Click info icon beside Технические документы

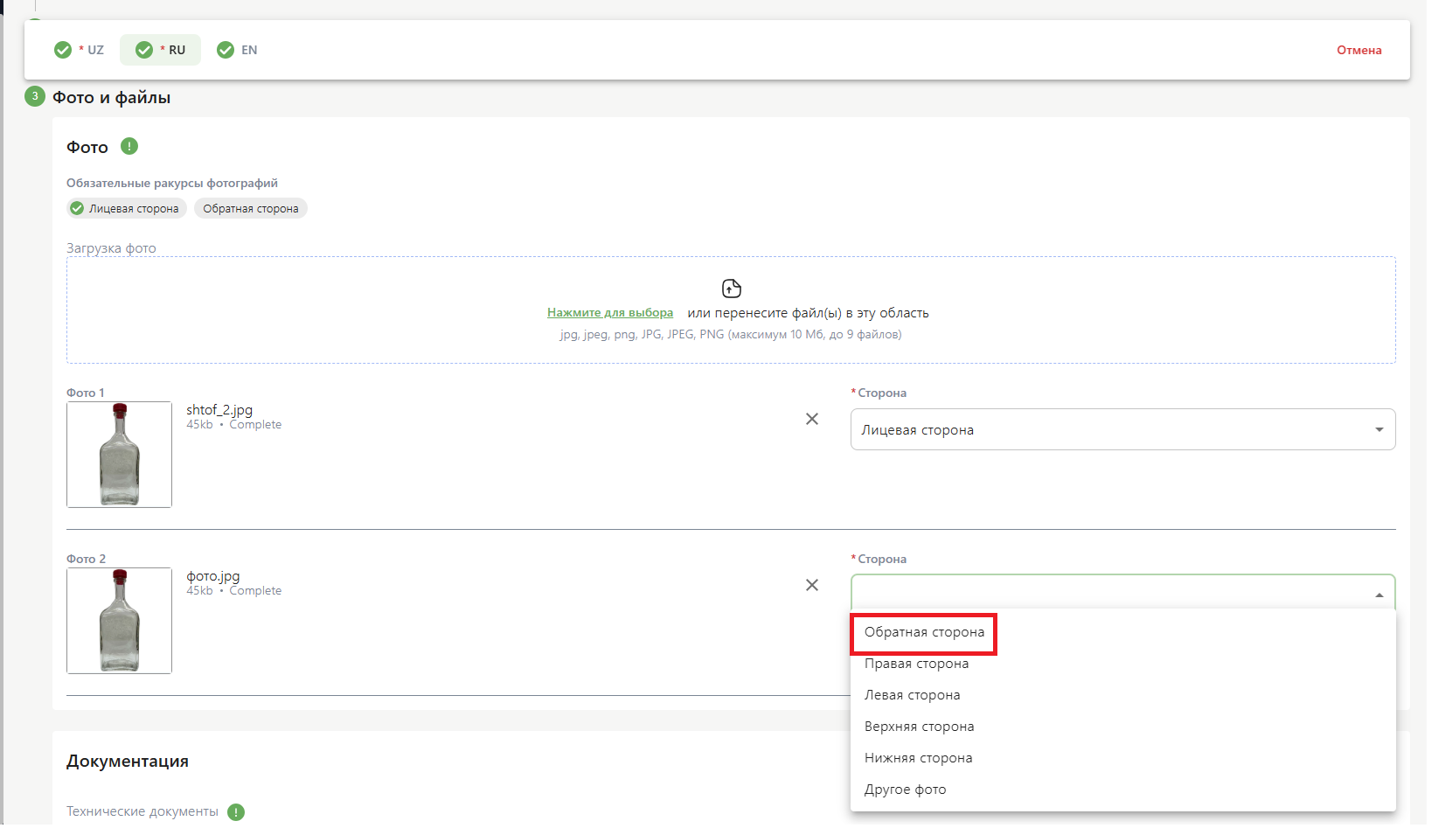pos(236,812)
